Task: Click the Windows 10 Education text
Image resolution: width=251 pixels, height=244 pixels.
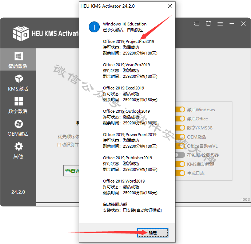Action: (x=125, y=24)
